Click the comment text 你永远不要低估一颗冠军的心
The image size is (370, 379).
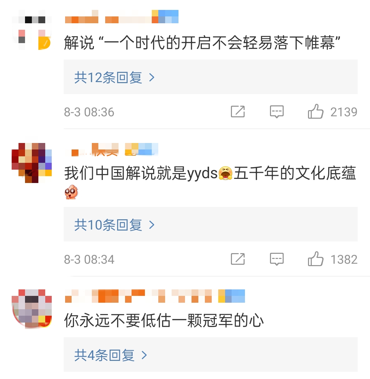(x=164, y=321)
